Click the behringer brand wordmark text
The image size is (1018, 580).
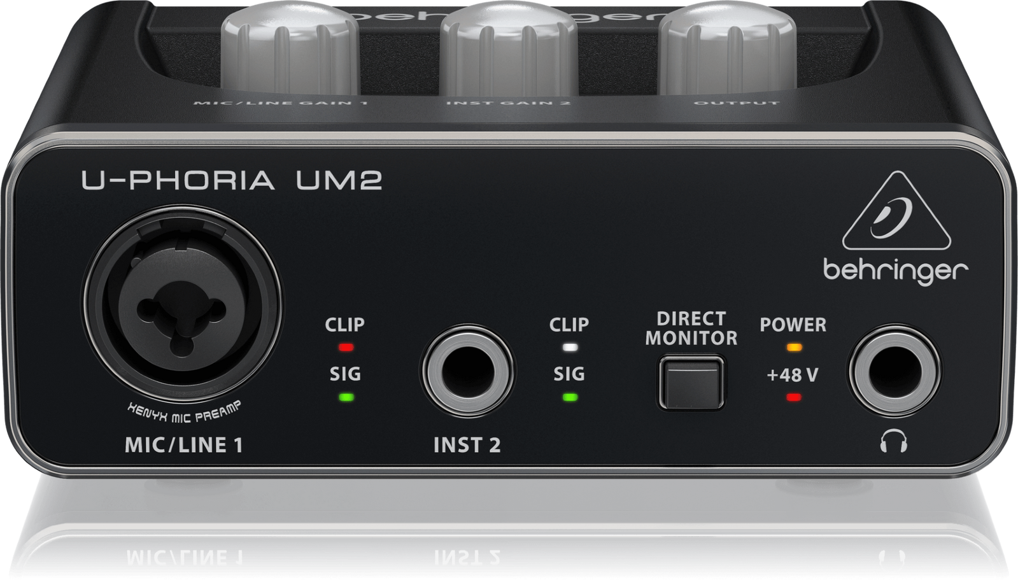tap(896, 271)
